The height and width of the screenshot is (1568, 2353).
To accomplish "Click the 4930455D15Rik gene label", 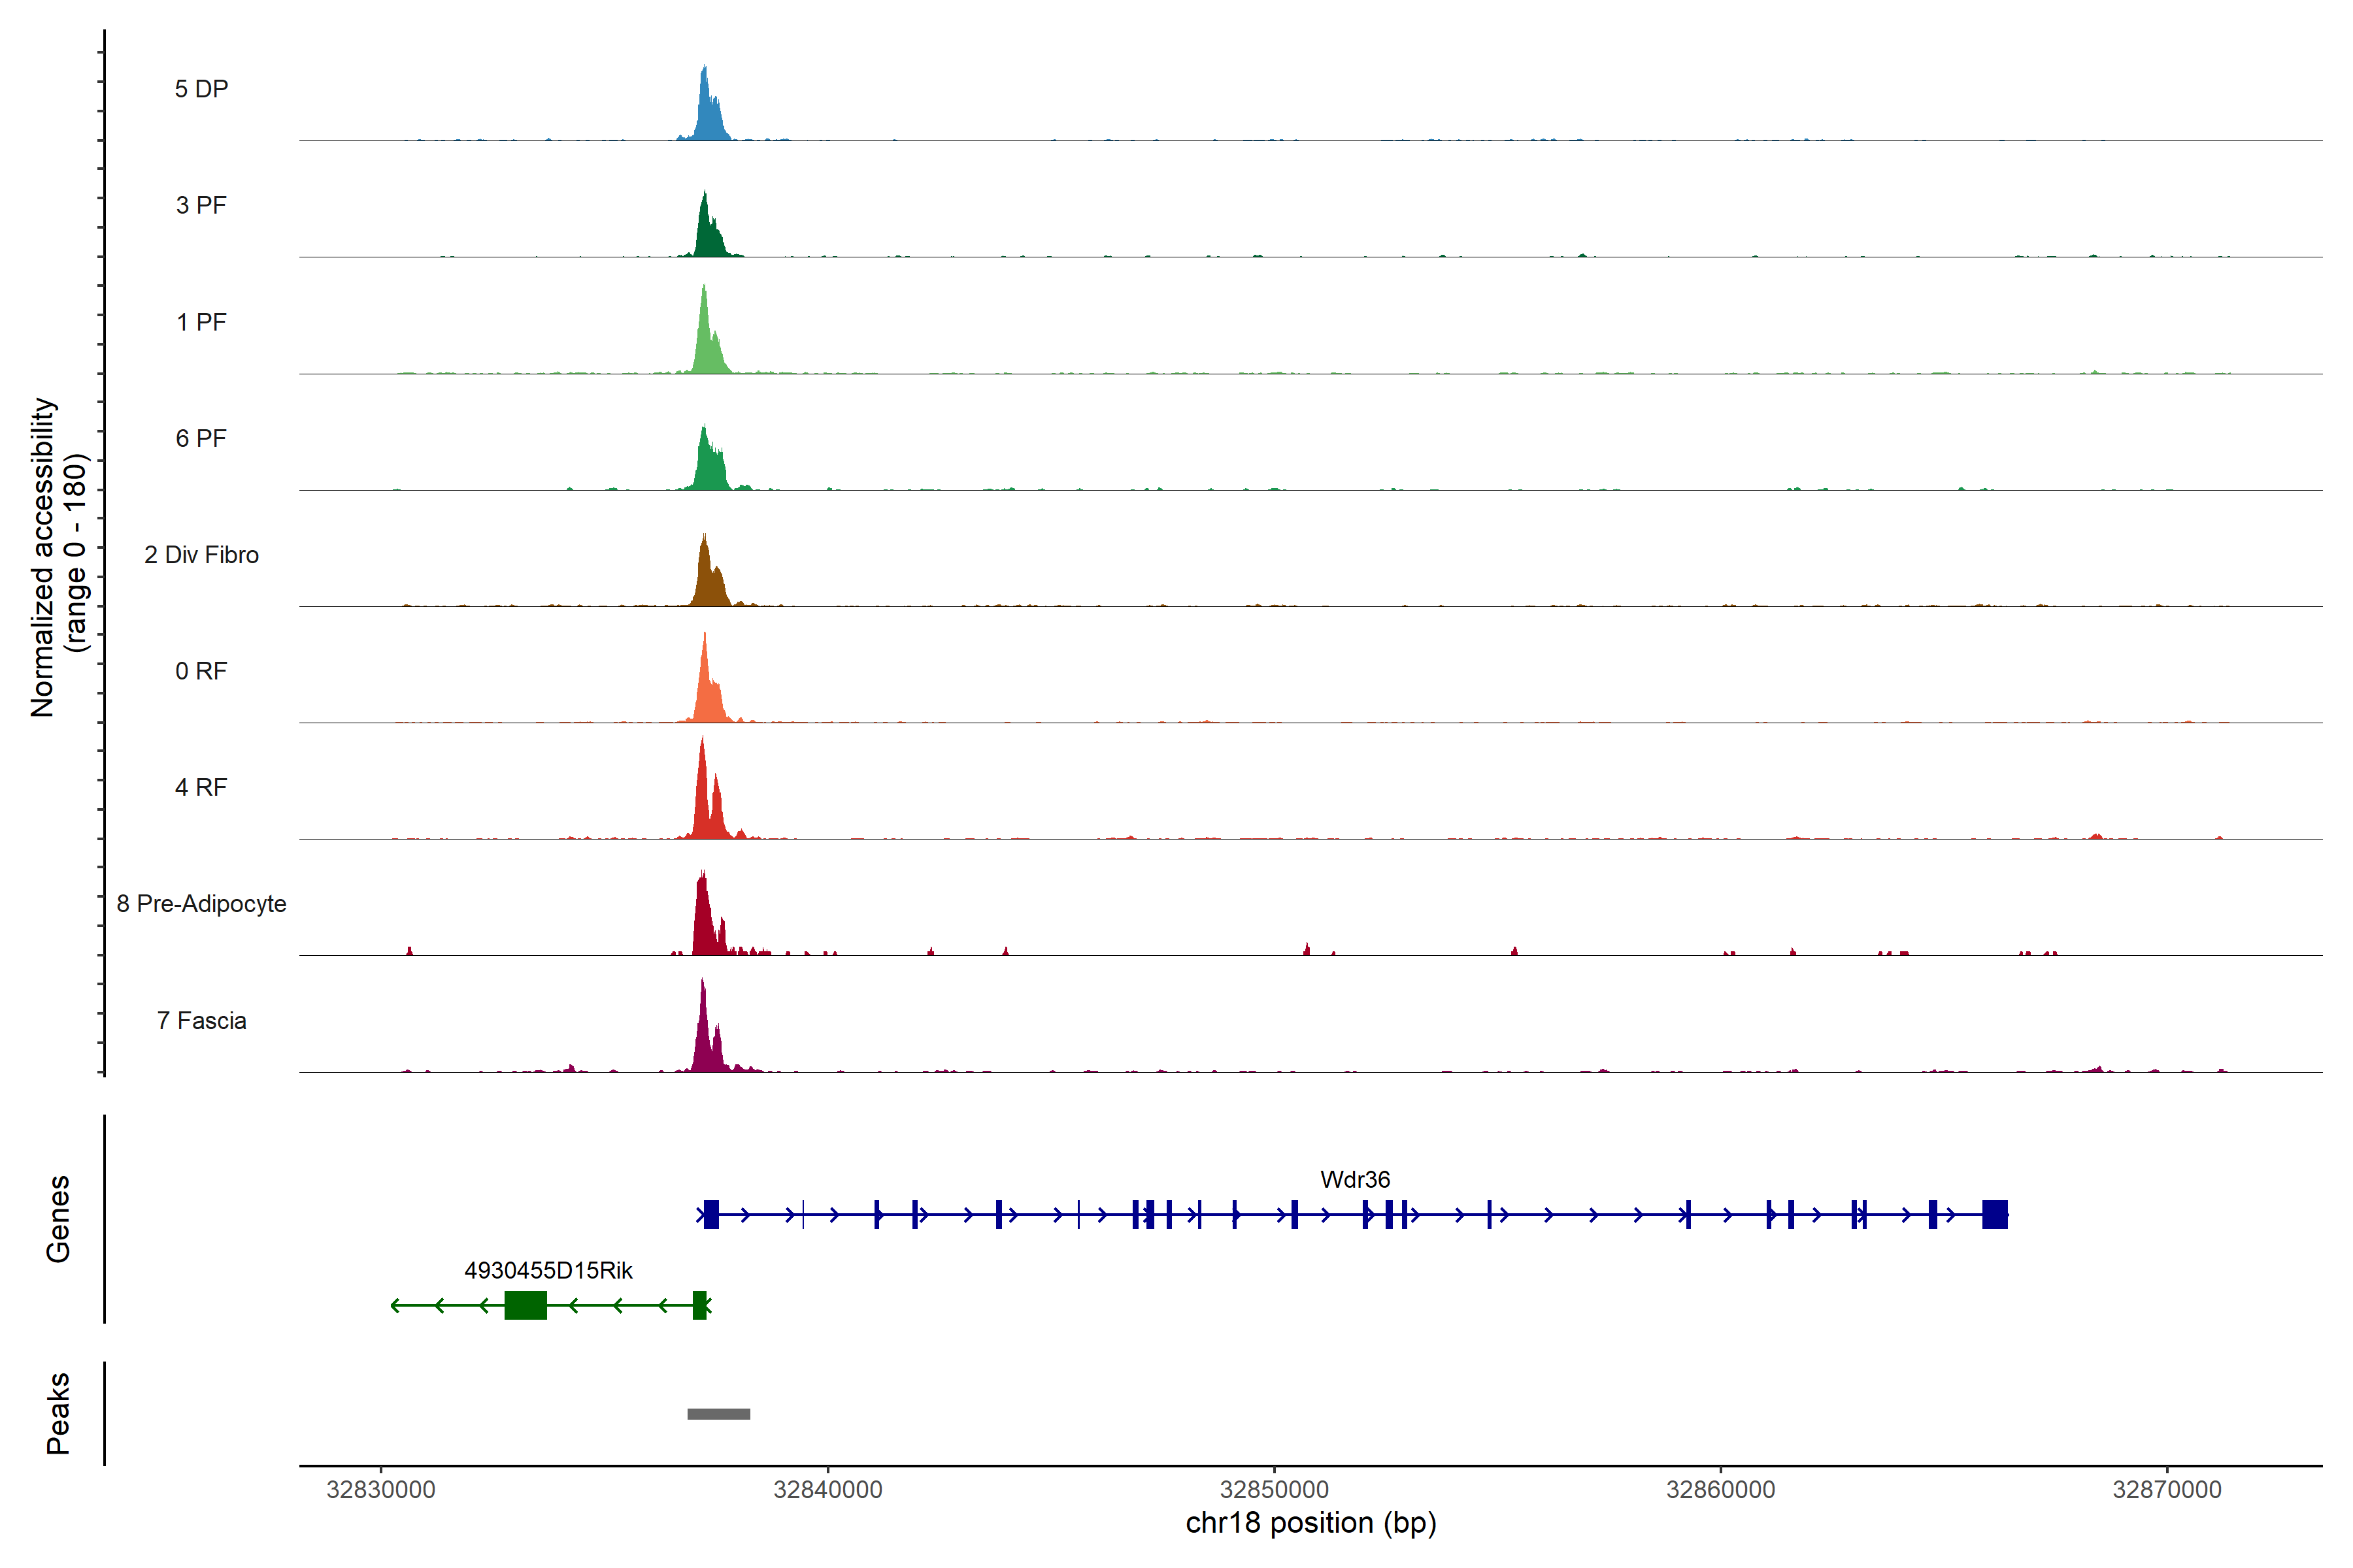I will (548, 1270).
